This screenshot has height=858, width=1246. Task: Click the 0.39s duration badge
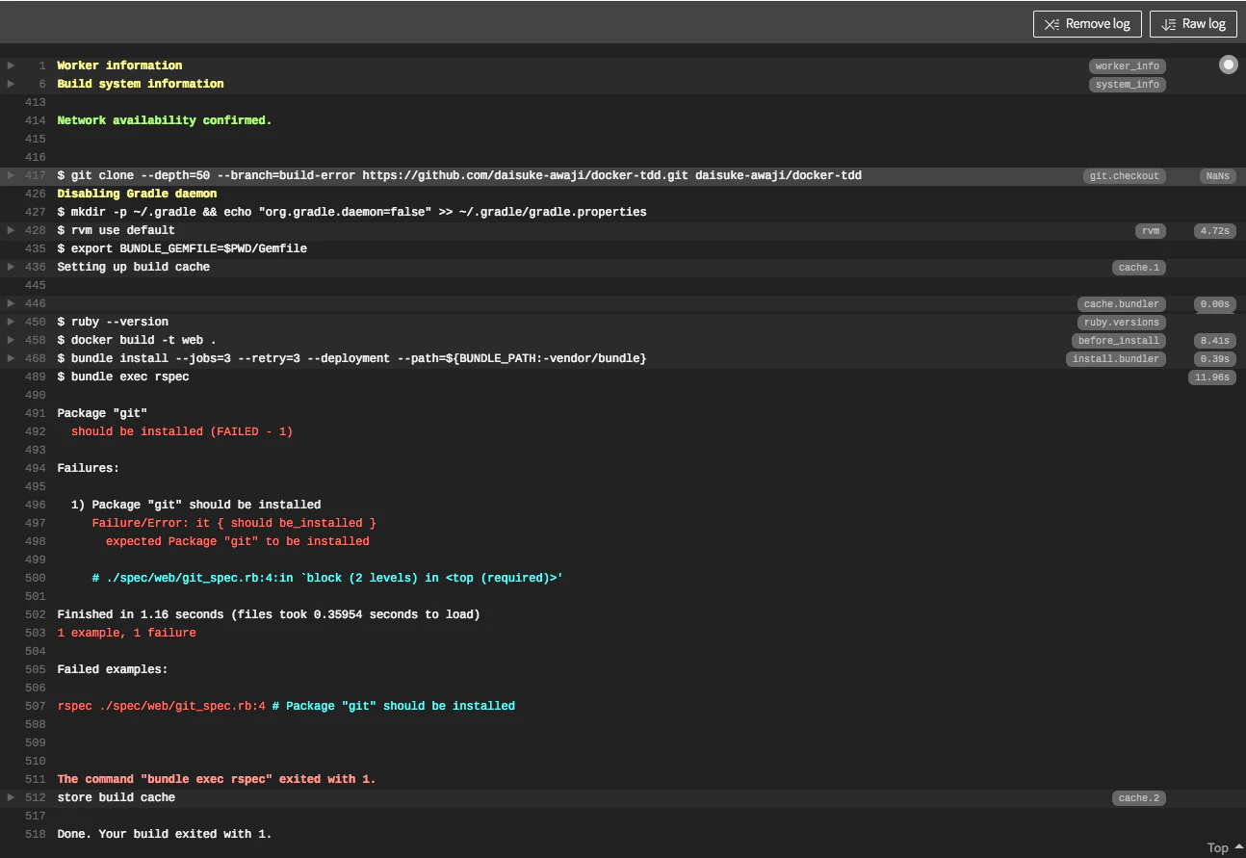1215,359
